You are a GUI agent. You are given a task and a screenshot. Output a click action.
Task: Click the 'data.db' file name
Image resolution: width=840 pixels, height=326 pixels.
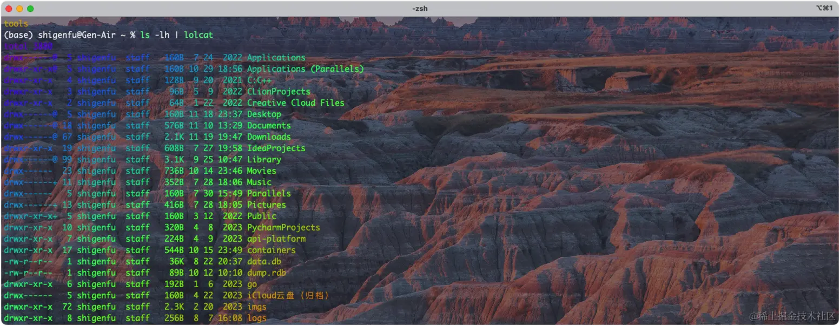[264, 262]
